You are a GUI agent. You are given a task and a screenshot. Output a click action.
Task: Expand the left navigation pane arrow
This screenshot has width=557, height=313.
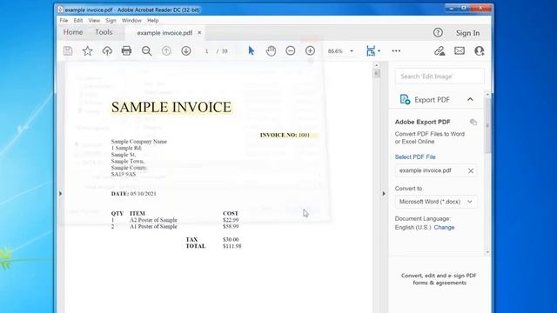[60, 193]
